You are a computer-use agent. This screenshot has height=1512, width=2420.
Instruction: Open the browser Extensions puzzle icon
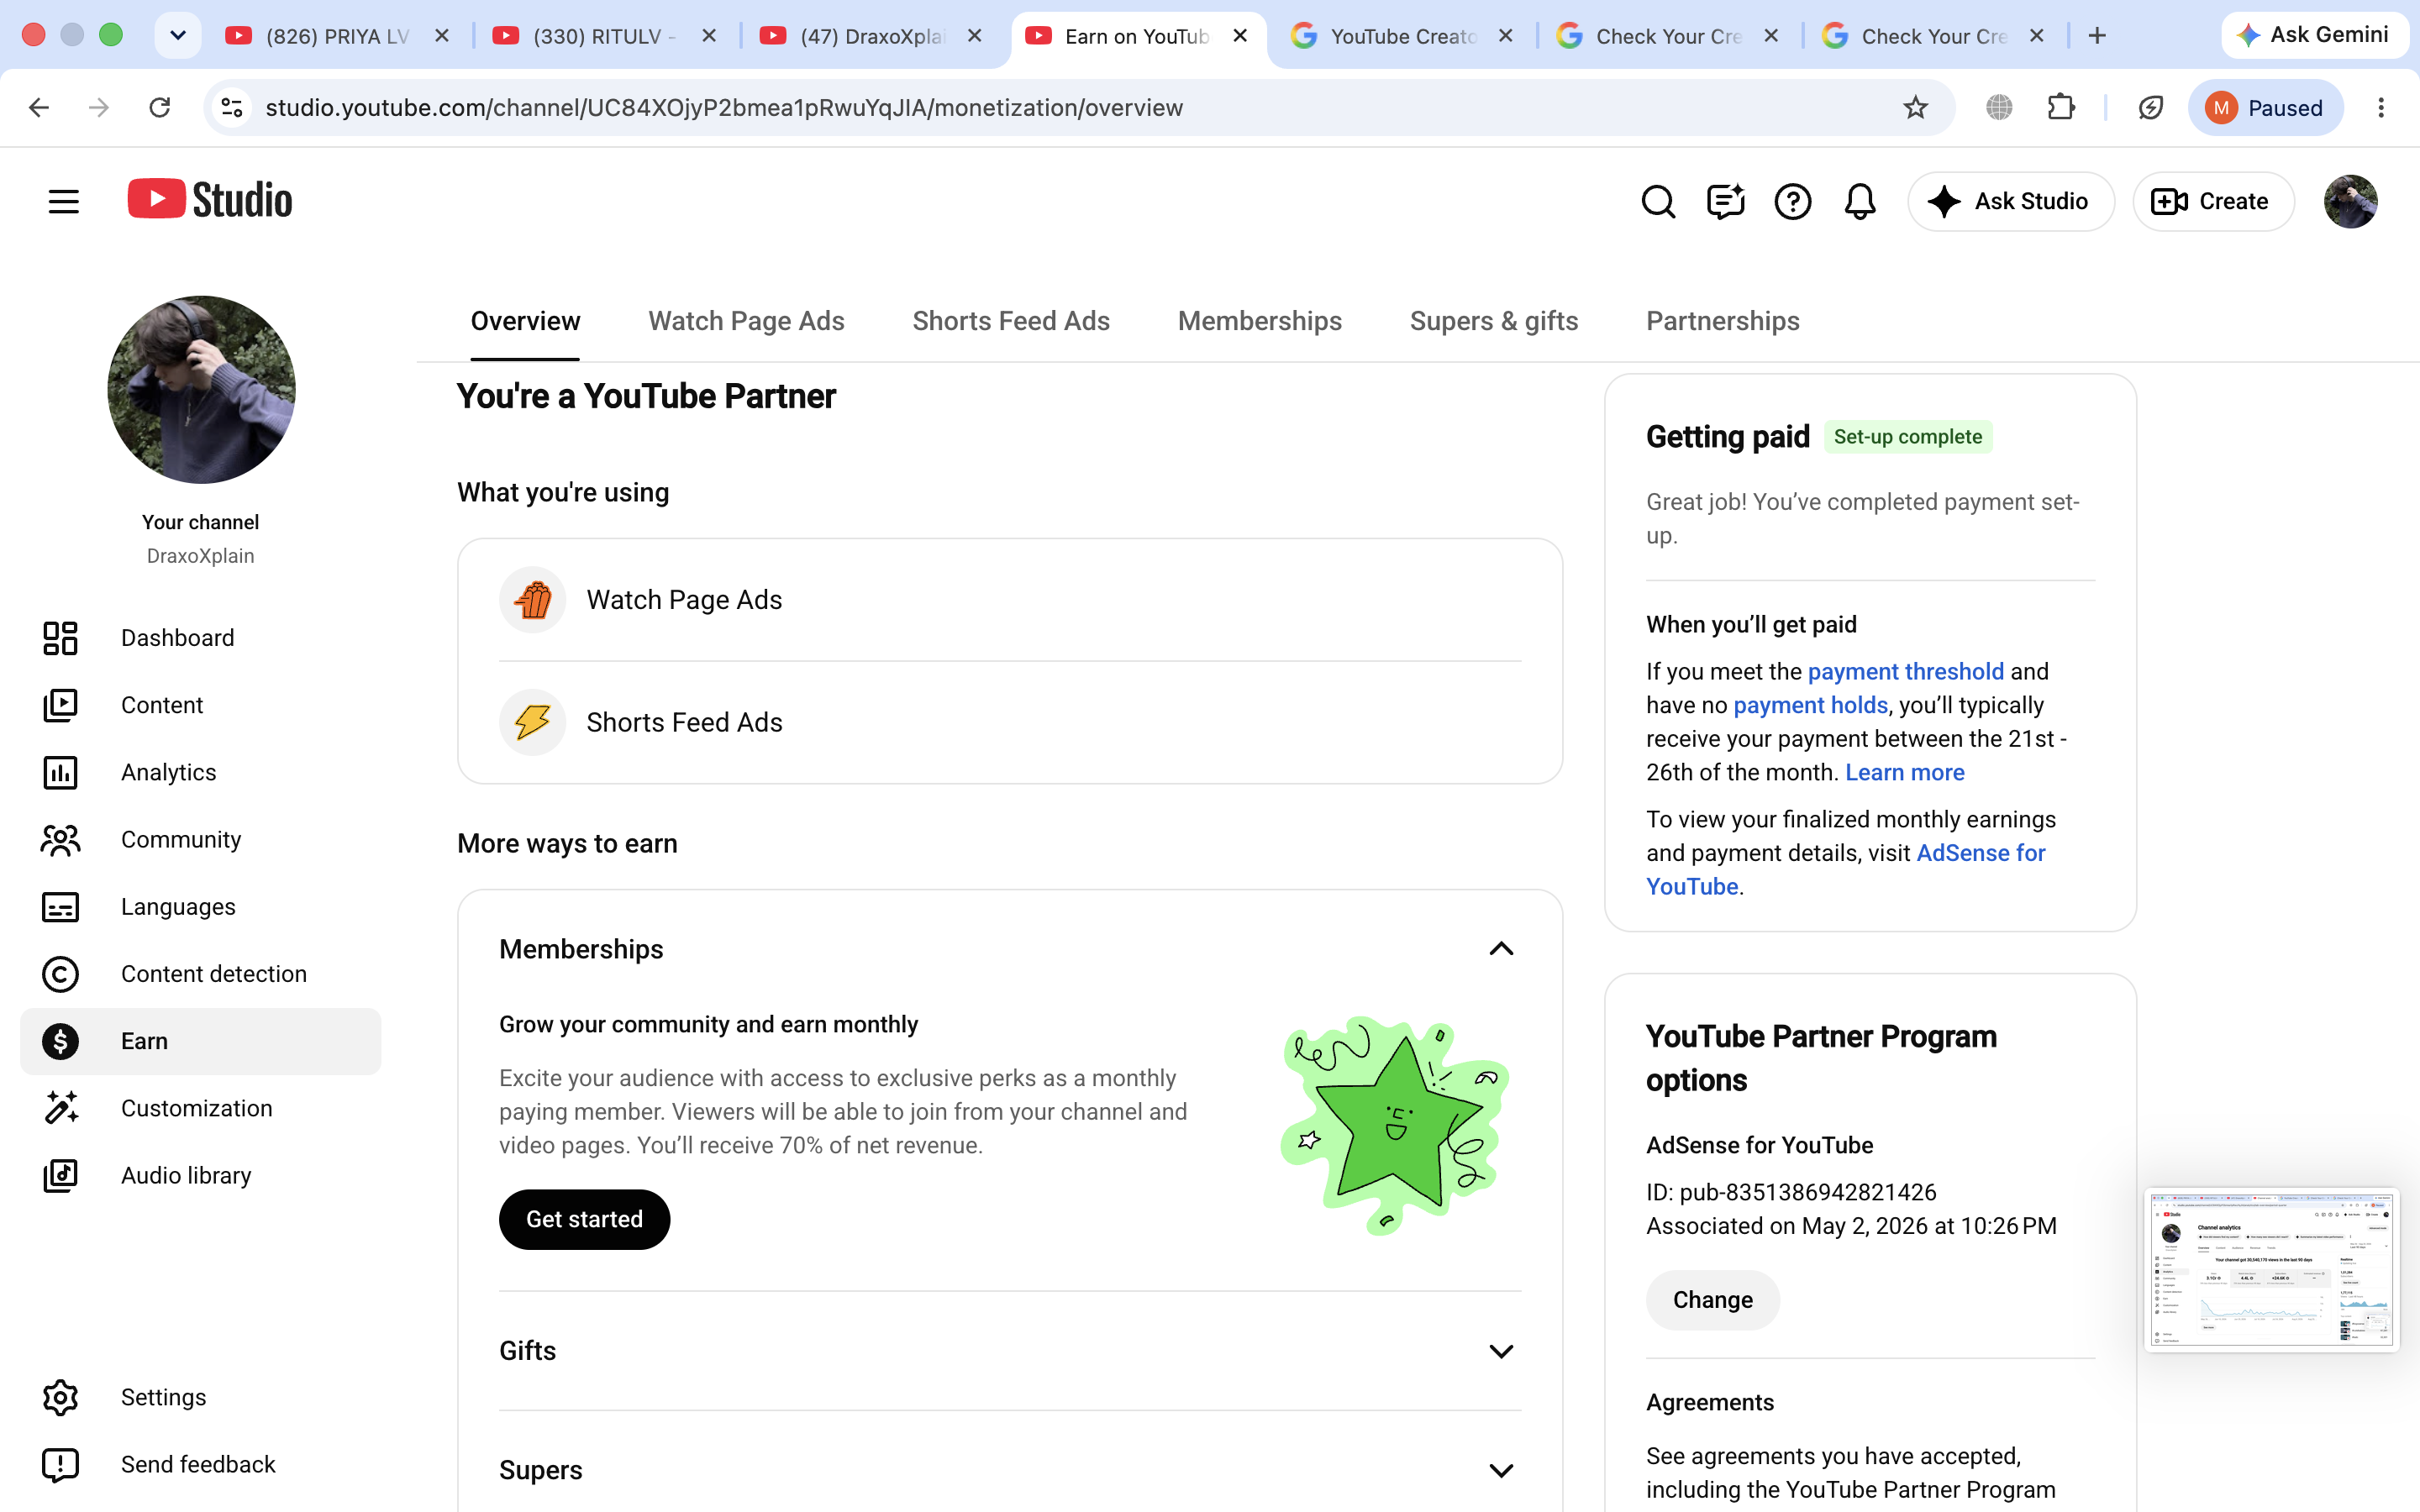pyautogui.click(x=2061, y=107)
